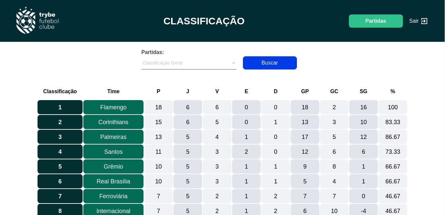Click the Internacional team cell

[113, 210]
